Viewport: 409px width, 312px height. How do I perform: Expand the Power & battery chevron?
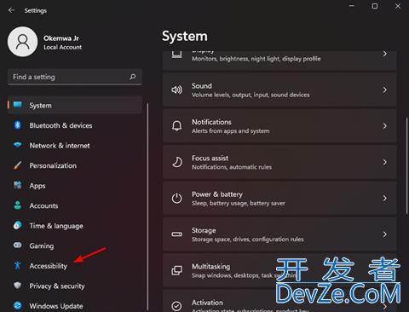pyautogui.click(x=385, y=198)
